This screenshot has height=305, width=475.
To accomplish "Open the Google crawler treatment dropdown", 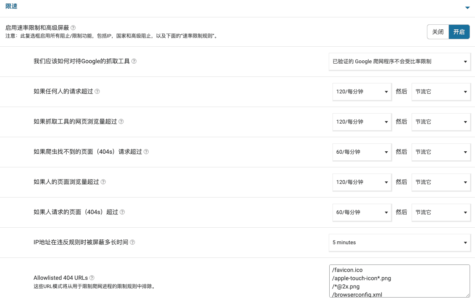I will click(399, 62).
